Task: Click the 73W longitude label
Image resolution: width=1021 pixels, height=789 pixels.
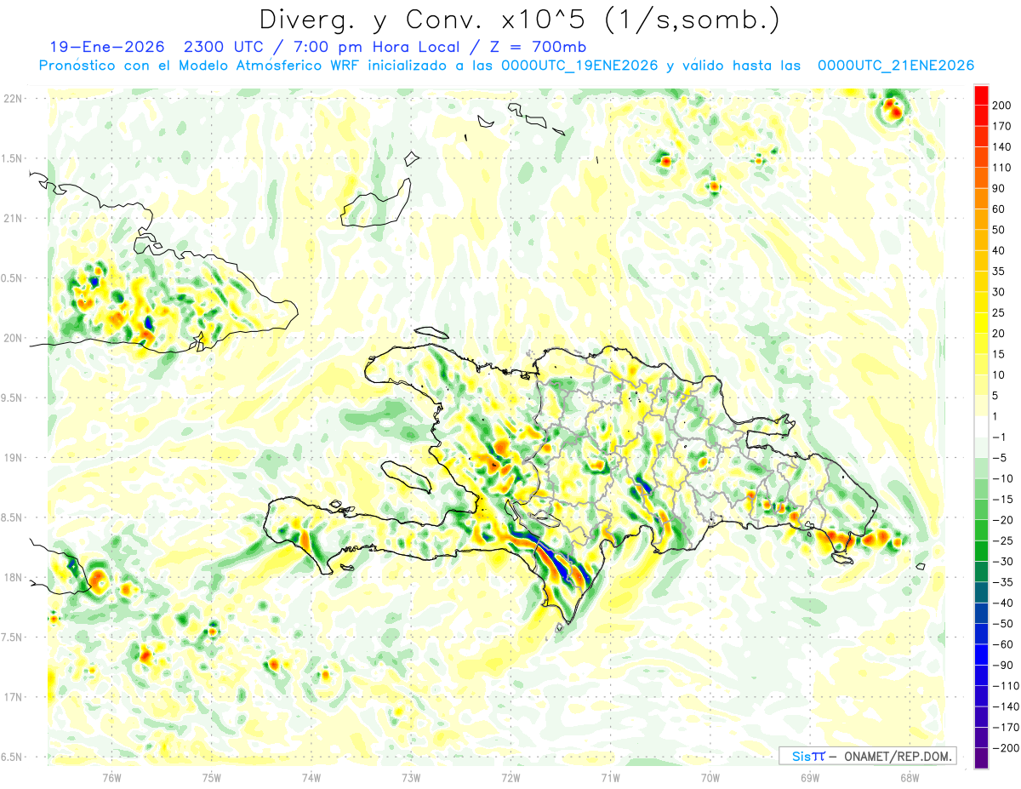Action: click(411, 777)
